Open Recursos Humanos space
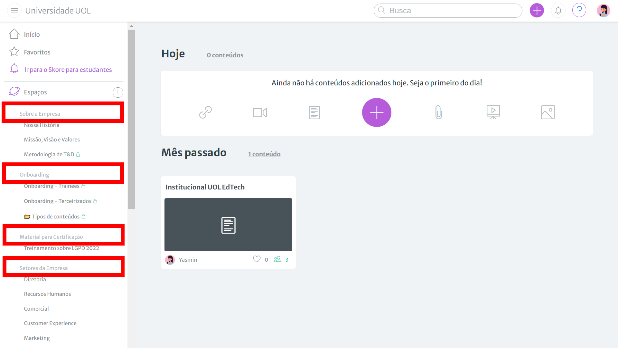The width and height of the screenshot is (618, 348). pos(47,294)
